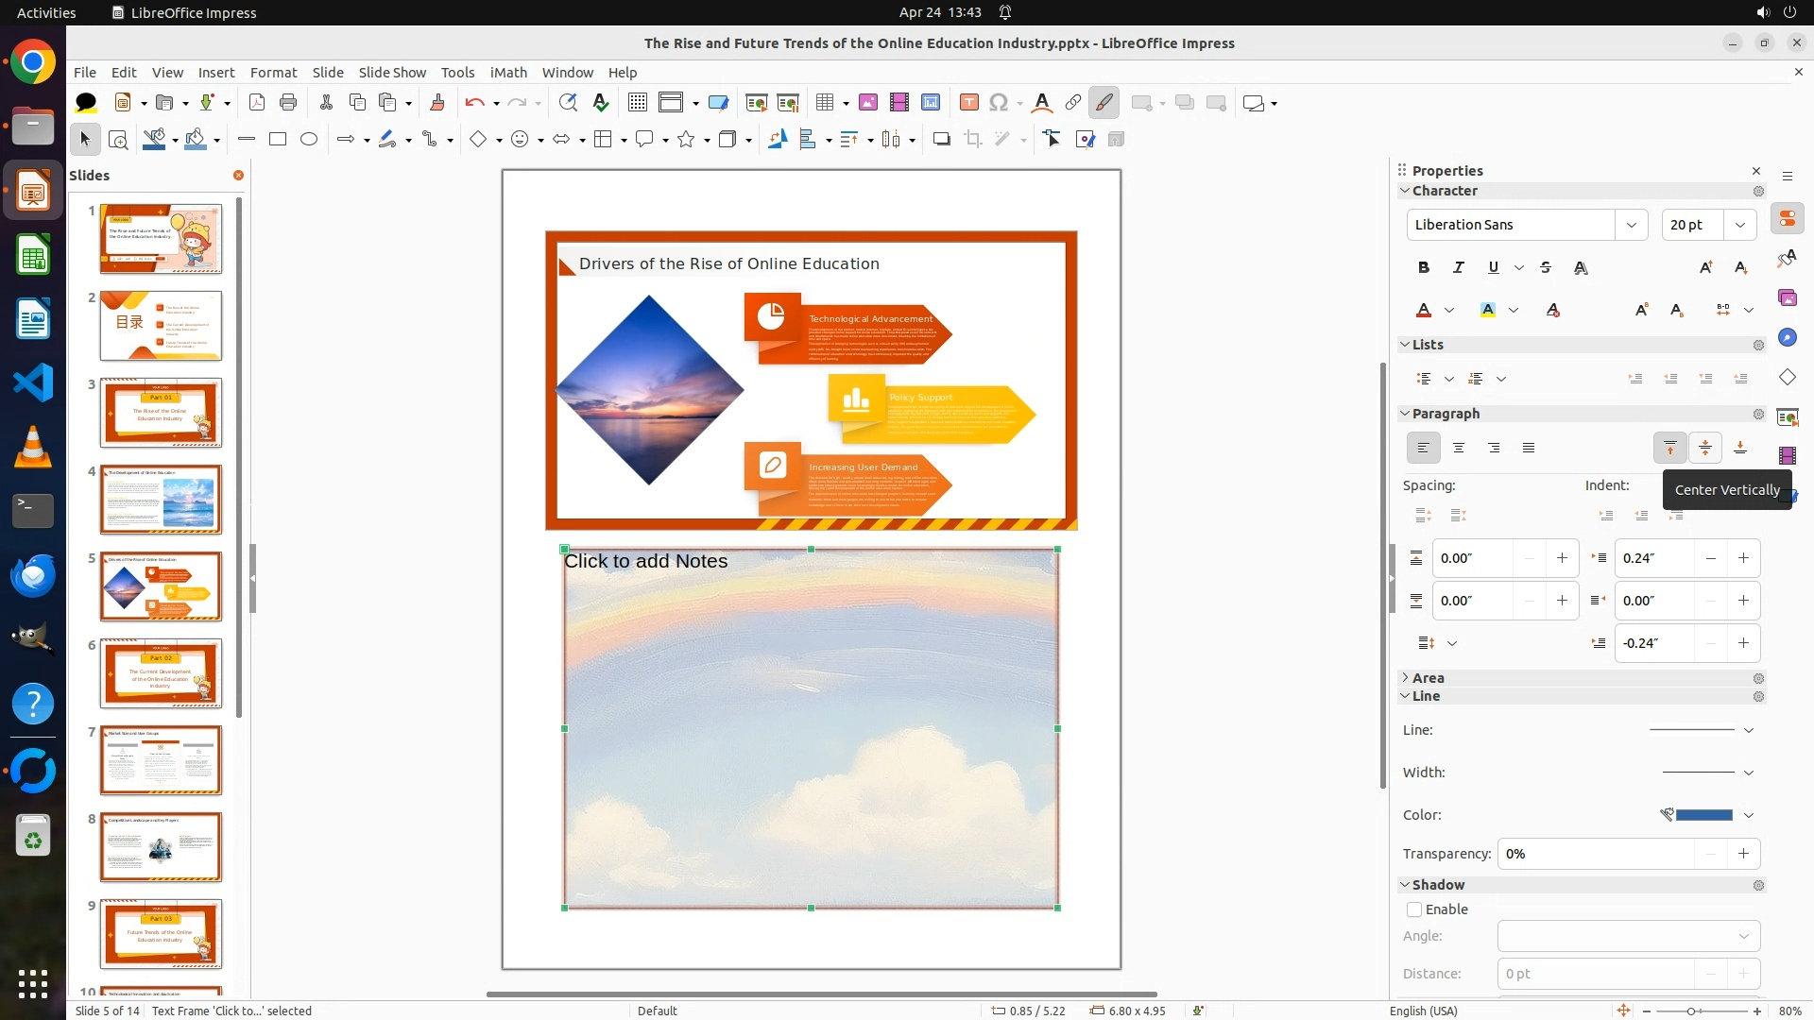Click the Insert Table toolbar icon
The height and width of the screenshot is (1020, 1814).
825,103
